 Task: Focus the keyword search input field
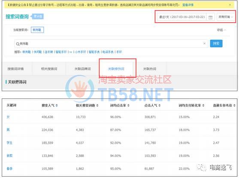111,44
